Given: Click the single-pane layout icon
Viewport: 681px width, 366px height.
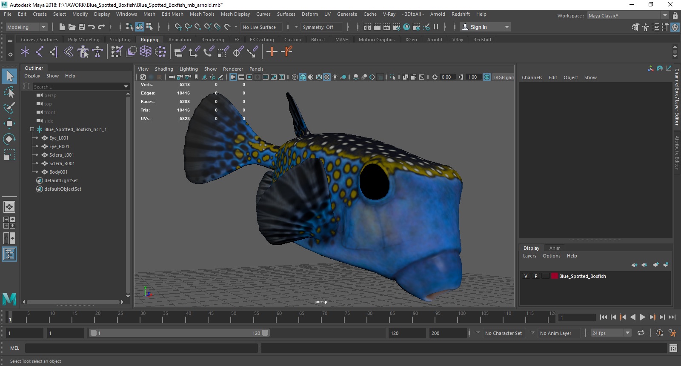Looking at the screenshot, I should (9, 207).
